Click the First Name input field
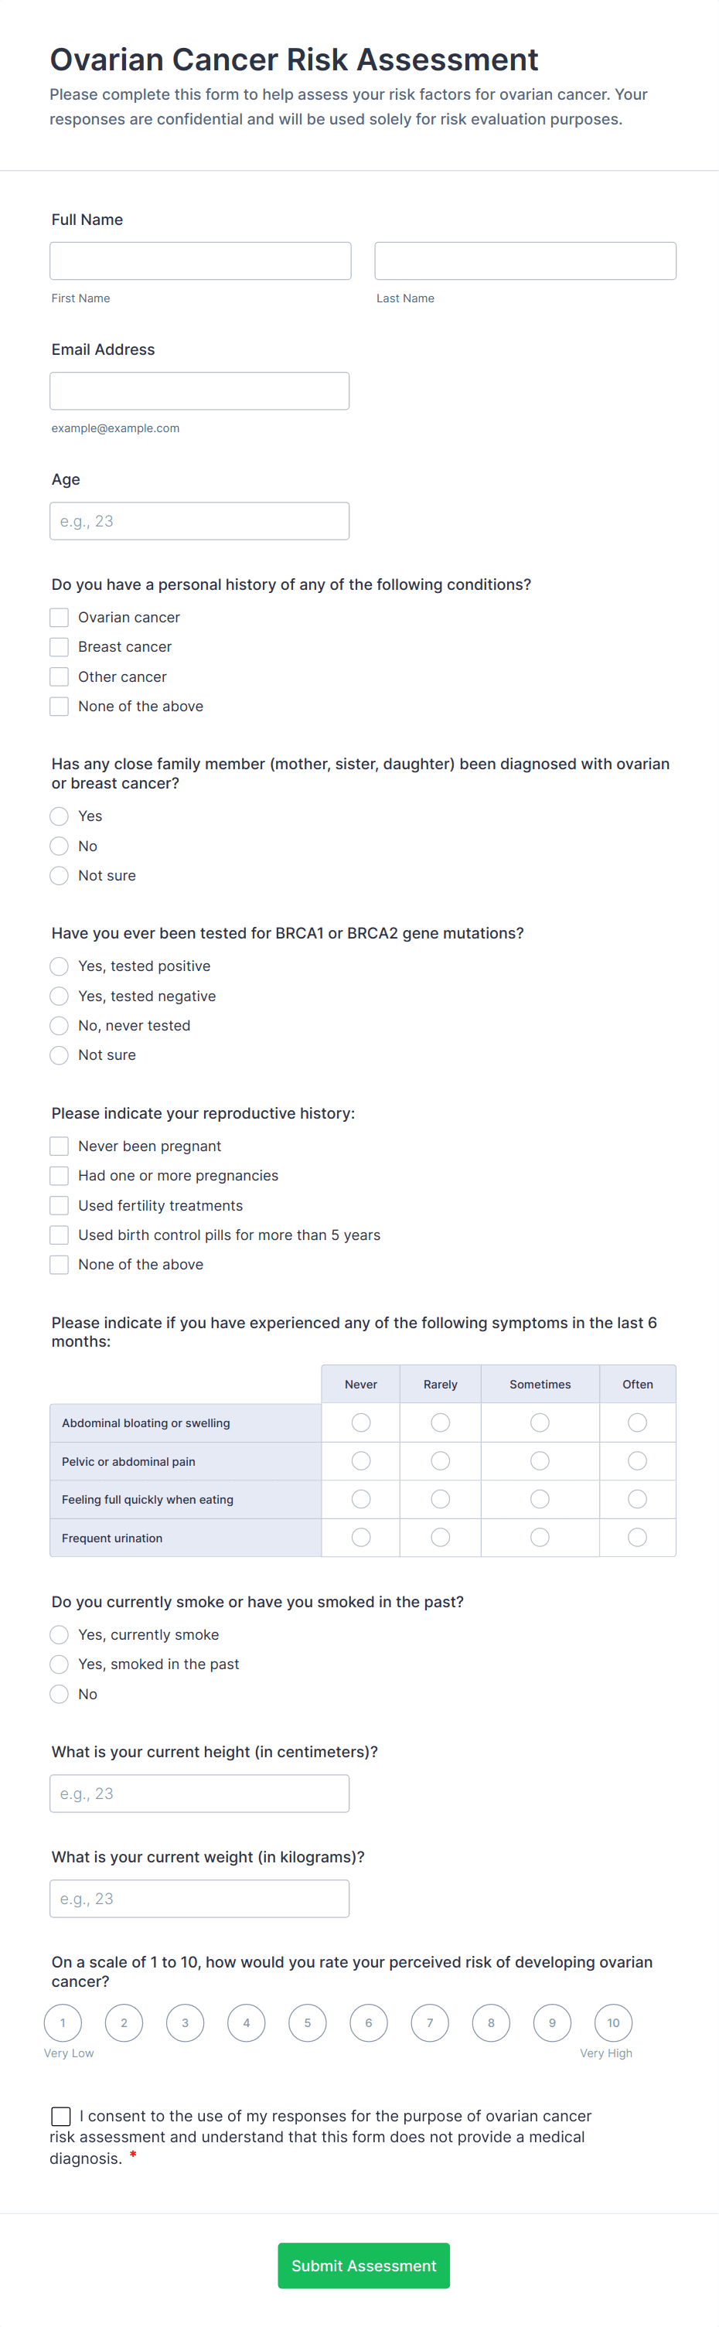719x2327 pixels. point(200,261)
